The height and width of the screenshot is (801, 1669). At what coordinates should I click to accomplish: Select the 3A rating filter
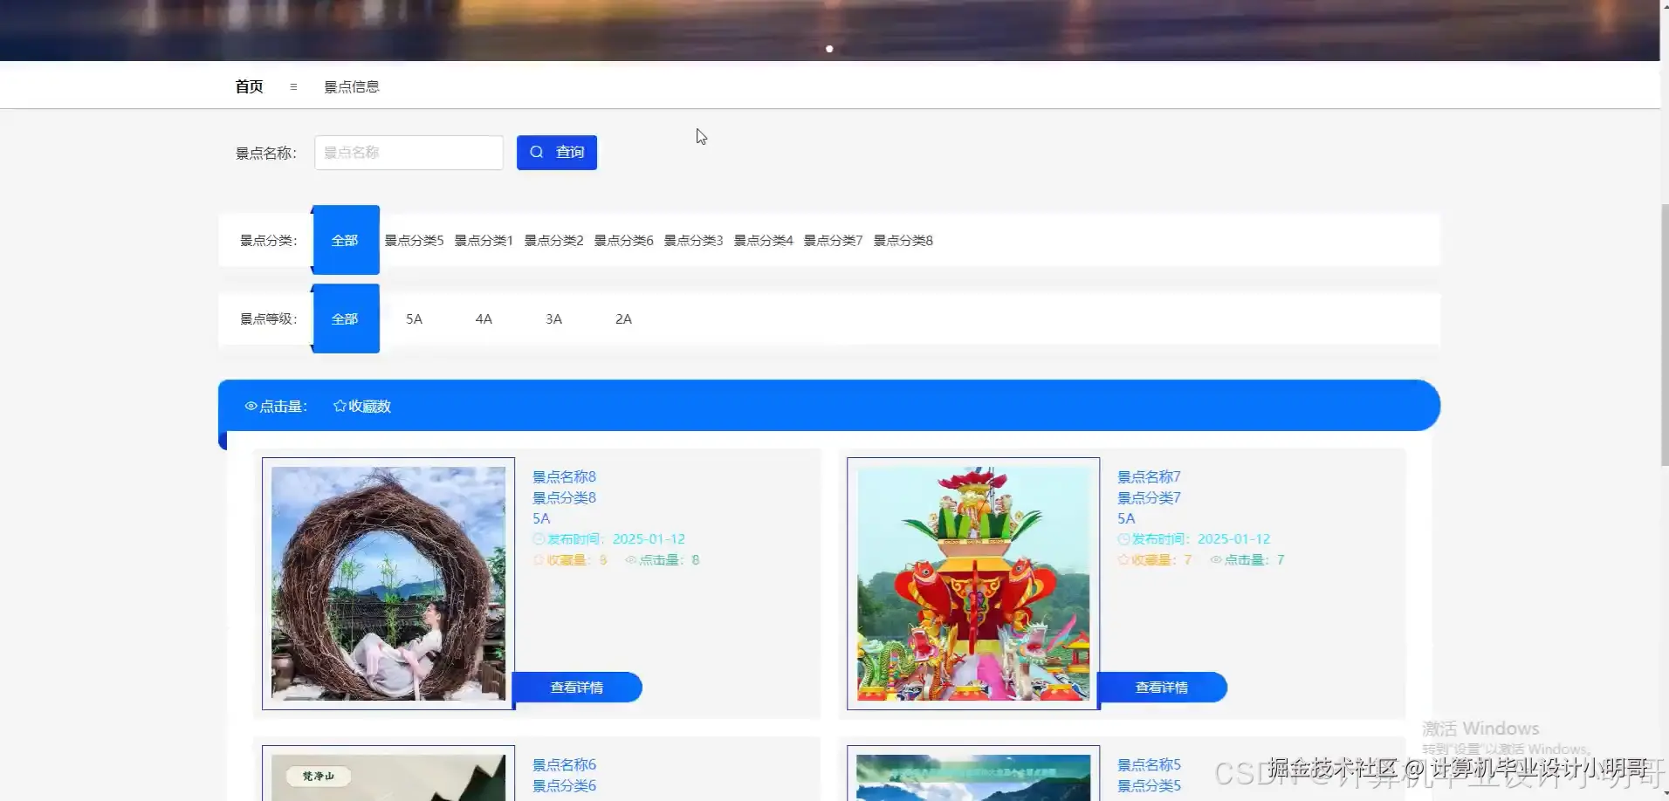tap(553, 318)
